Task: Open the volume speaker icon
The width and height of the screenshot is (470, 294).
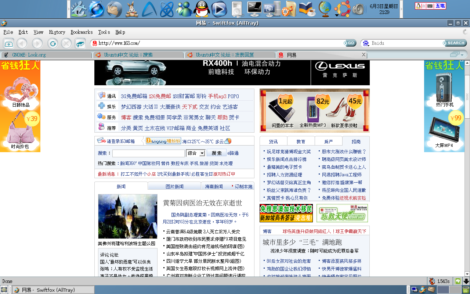Action: pyautogui.click(x=359, y=9)
